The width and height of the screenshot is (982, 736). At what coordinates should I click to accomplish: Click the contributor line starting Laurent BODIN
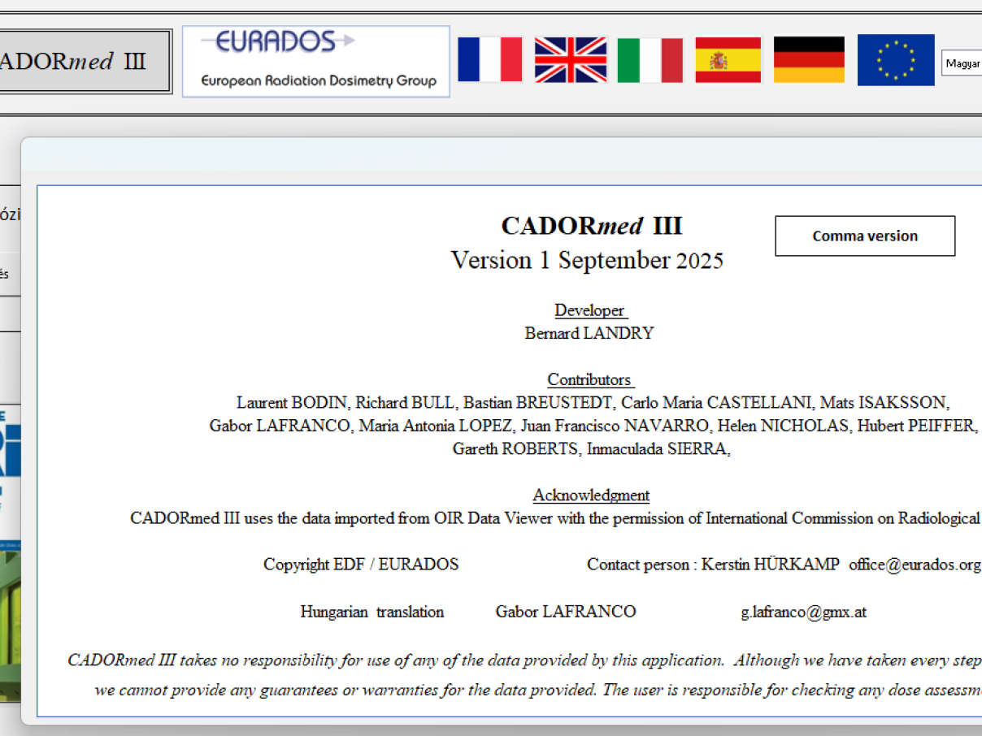coord(593,403)
